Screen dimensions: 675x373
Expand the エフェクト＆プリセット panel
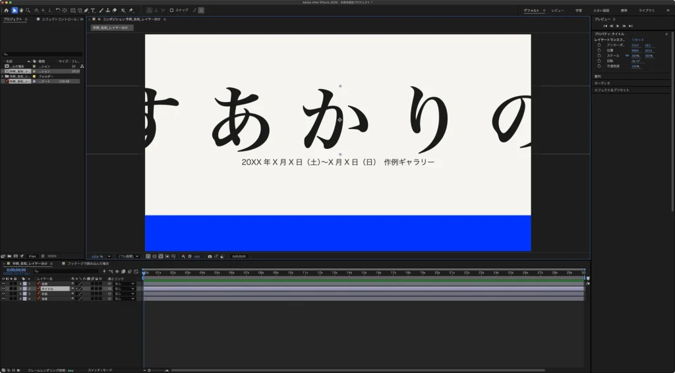click(x=612, y=90)
